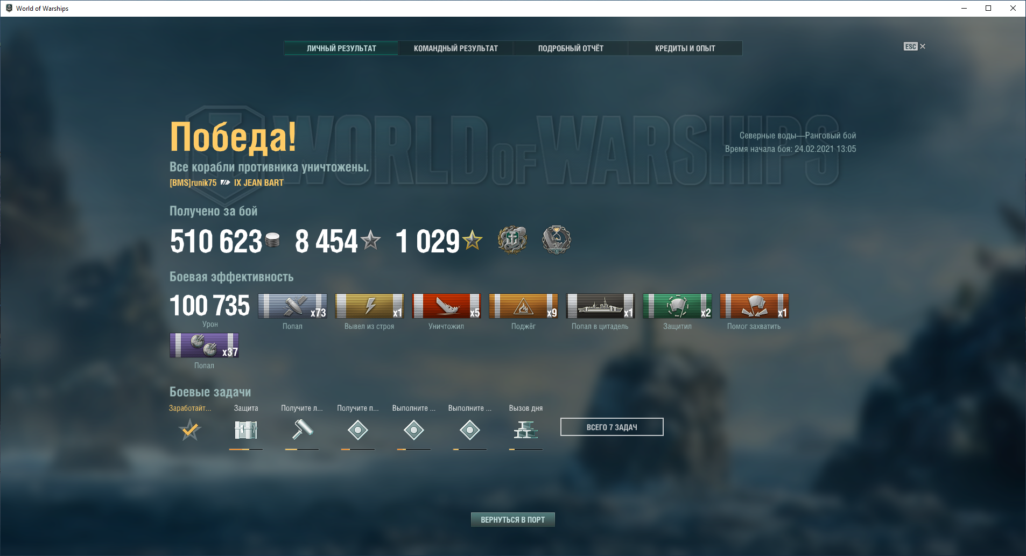
Task: Open the Командный результат tab
Action: (x=455, y=48)
